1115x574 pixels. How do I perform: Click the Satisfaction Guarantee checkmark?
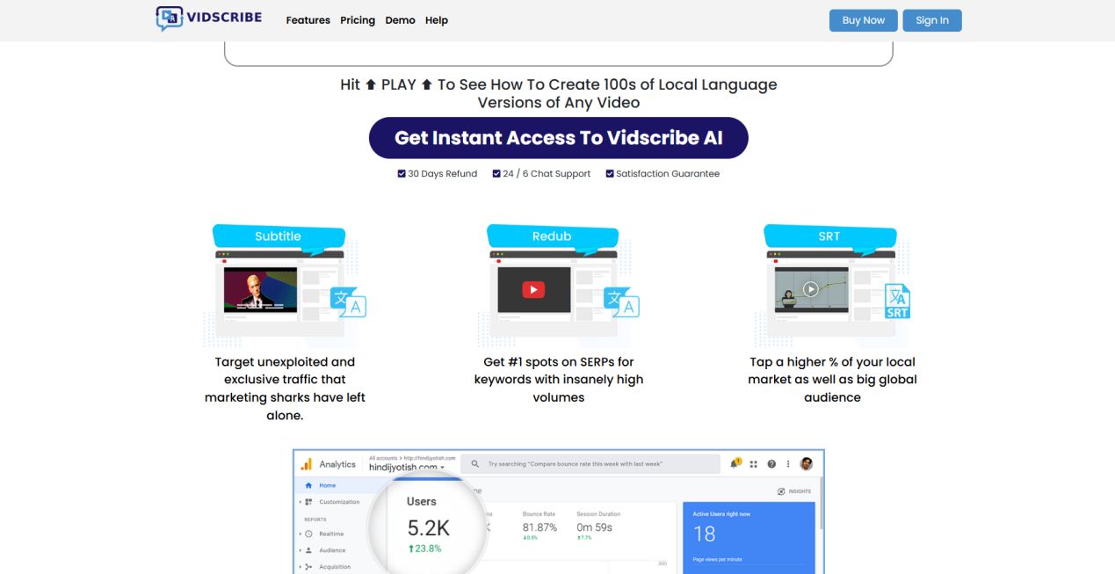[x=610, y=174]
